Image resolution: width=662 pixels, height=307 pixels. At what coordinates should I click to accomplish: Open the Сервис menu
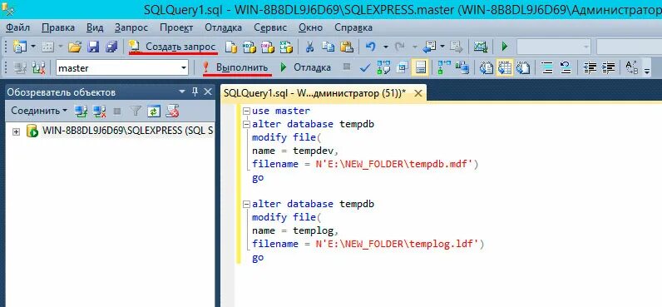coord(270,27)
